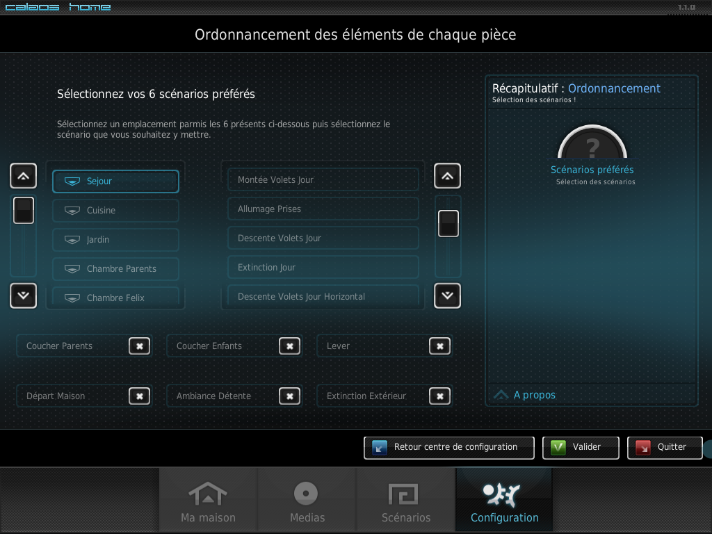Click the blue Retour arrow icon
Viewport: 712px width, 534px height.
pyautogui.click(x=380, y=448)
